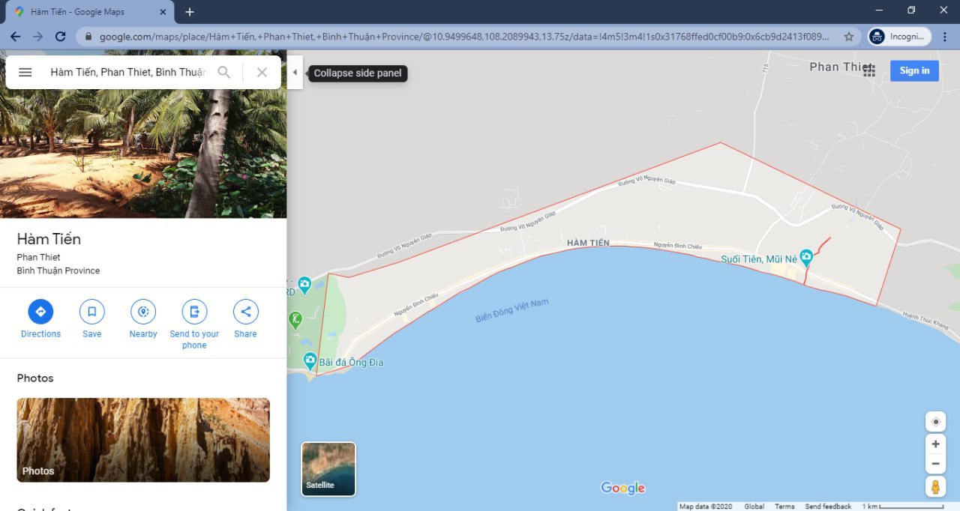Open the Photos thumbnail

(143, 440)
